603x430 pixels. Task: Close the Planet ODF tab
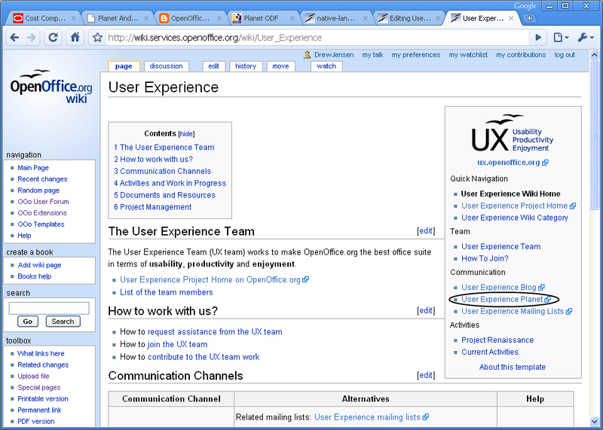click(292, 18)
